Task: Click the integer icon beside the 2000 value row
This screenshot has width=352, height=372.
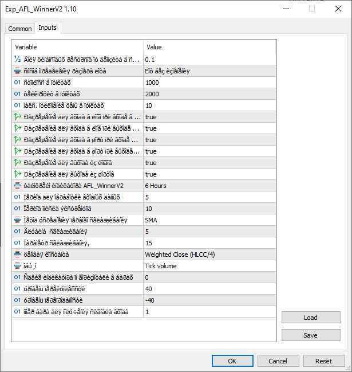Action: pos(18,94)
